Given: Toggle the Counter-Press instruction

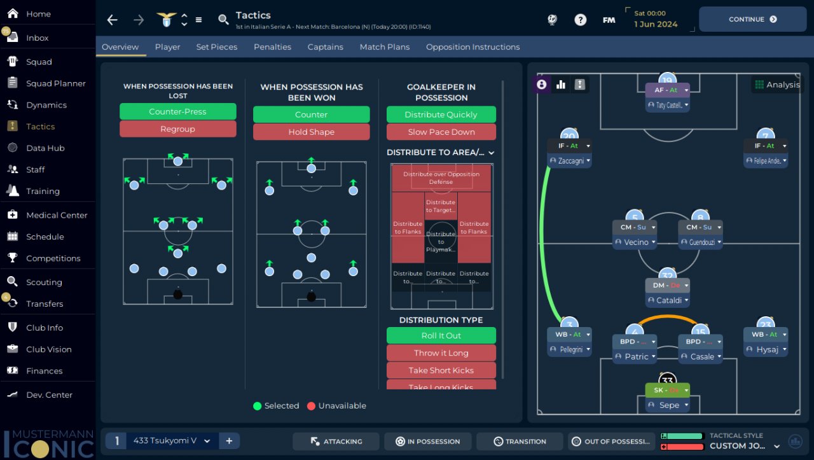Looking at the screenshot, I should tap(177, 111).
